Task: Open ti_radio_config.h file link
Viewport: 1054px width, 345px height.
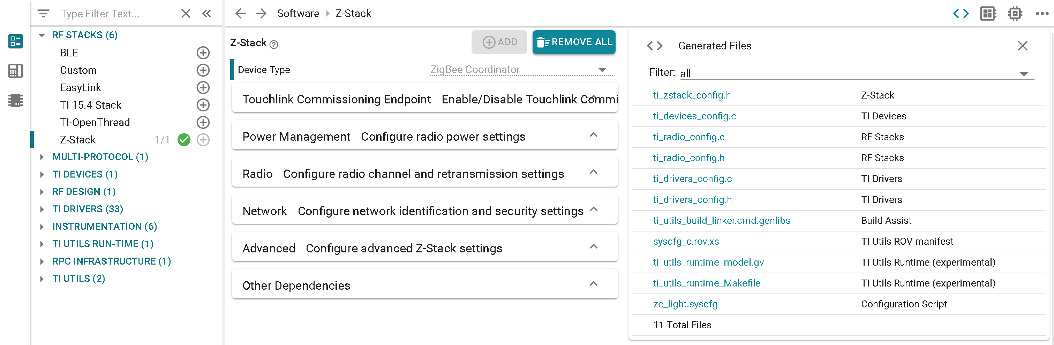Action: point(688,158)
